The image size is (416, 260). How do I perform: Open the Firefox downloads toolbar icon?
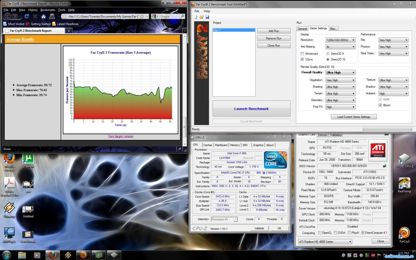52,17
